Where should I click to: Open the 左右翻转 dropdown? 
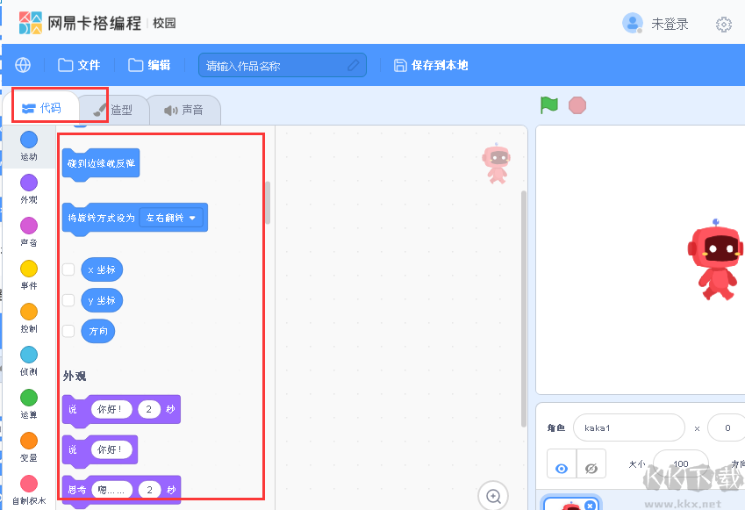[x=170, y=218]
